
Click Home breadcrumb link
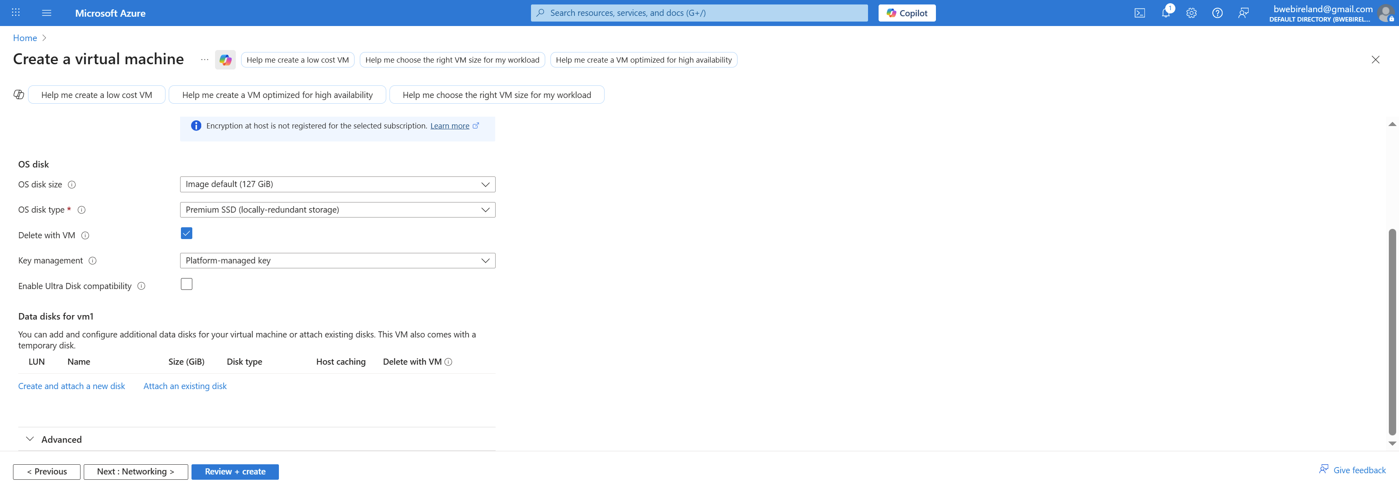click(x=25, y=38)
